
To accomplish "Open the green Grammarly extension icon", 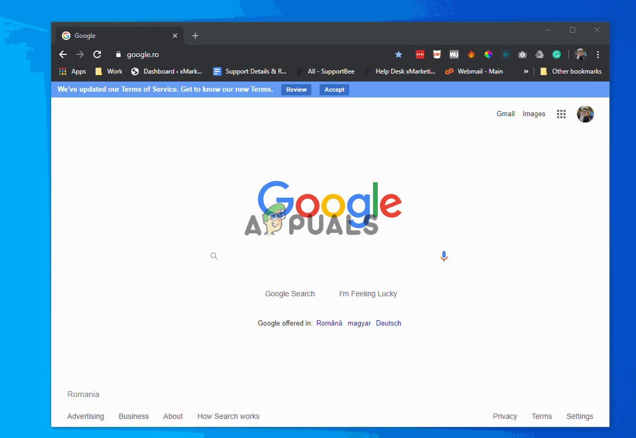I will [x=556, y=54].
